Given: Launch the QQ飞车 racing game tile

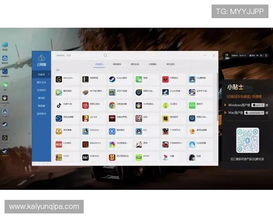Looking at the screenshot, I should (93, 119).
